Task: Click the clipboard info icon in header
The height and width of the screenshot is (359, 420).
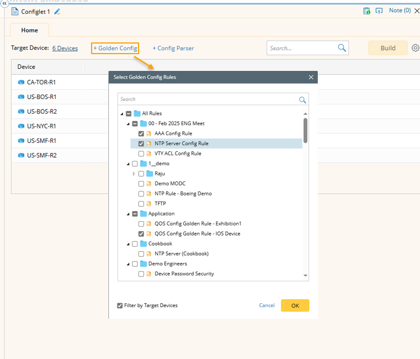Action: 366,11
